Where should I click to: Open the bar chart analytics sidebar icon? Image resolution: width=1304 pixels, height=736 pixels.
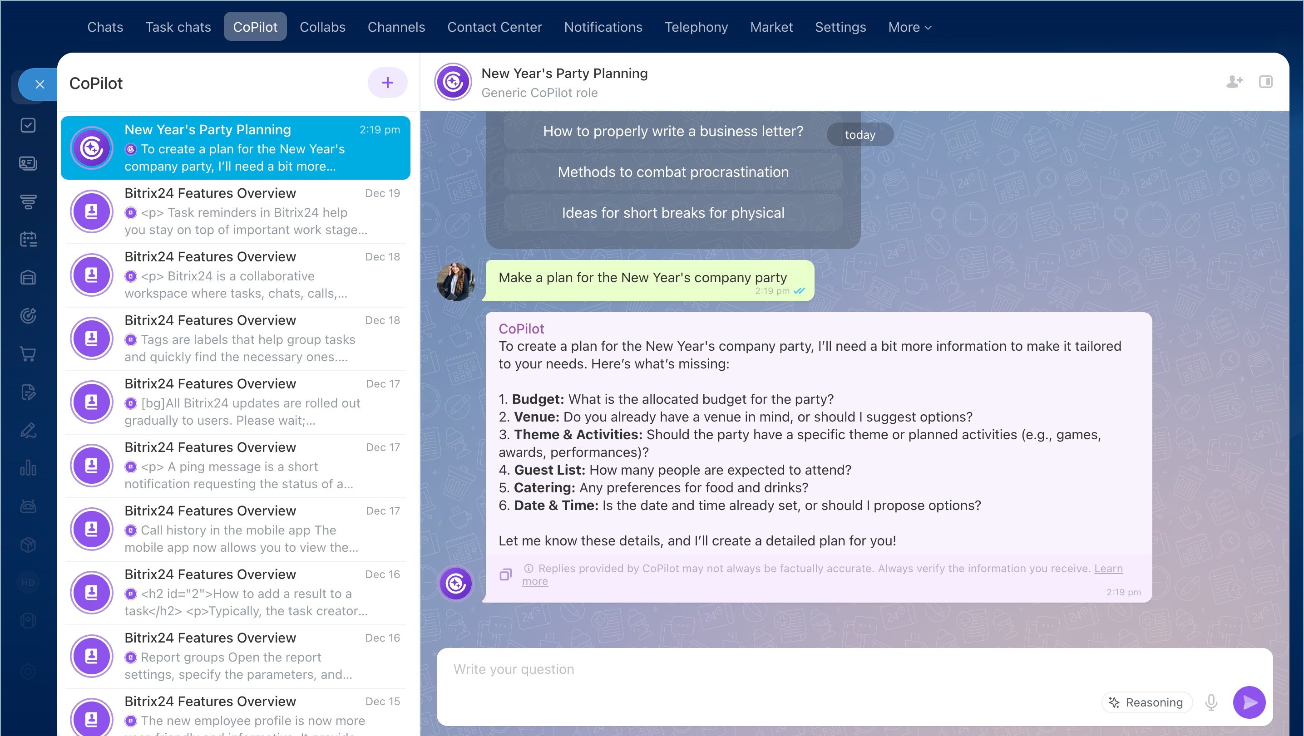coord(28,468)
